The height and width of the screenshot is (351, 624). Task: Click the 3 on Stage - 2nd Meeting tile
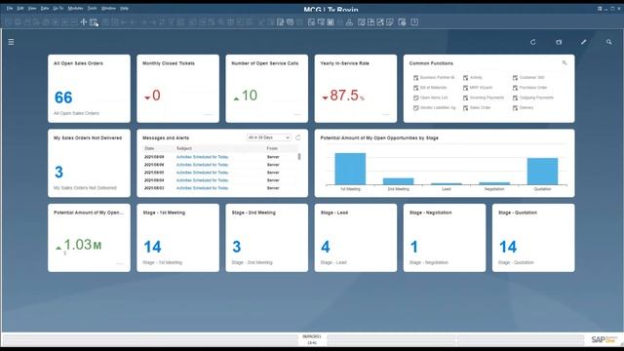(x=237, y=247)
